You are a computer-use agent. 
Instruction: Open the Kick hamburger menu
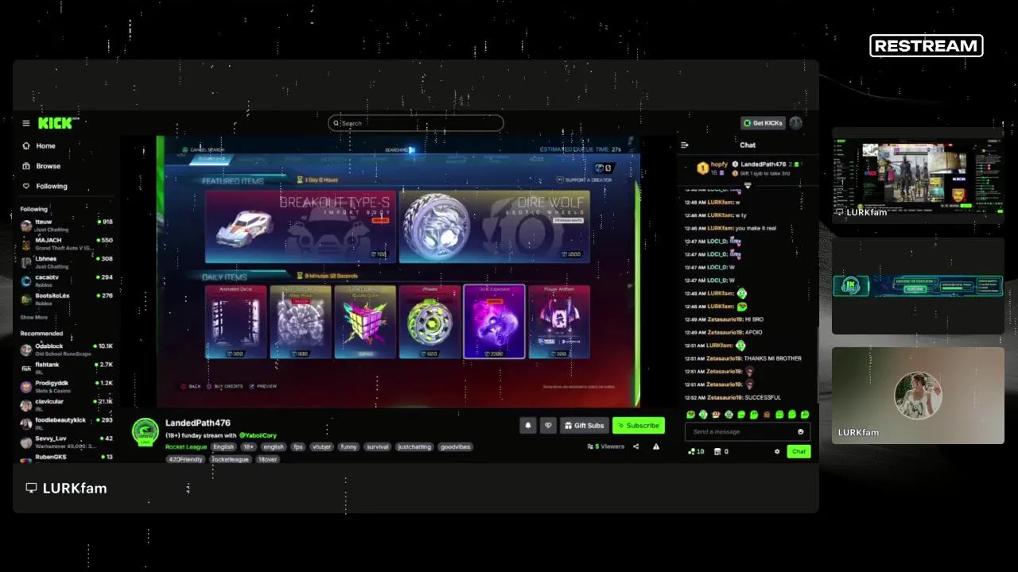coord(26,123)
